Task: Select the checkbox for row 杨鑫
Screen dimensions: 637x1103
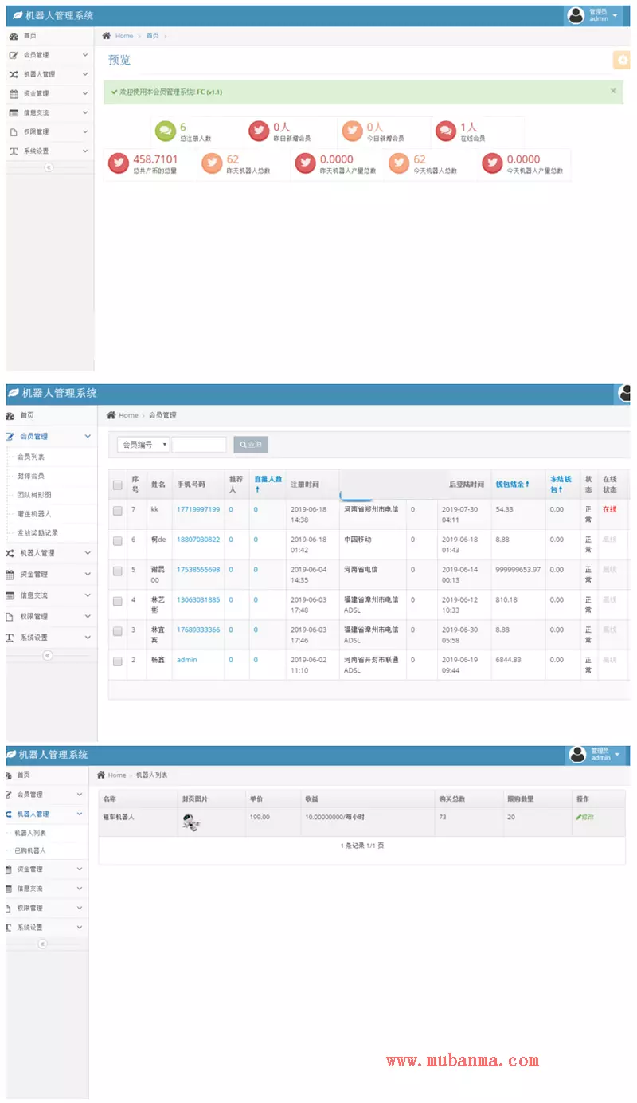Action: (x=118, y=661)
